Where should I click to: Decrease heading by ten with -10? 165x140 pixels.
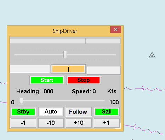[x=51, y=123]
